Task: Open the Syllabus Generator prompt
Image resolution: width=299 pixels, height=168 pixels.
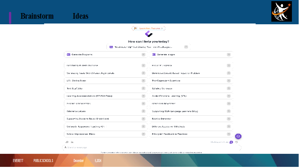Action: click(191, 88)
